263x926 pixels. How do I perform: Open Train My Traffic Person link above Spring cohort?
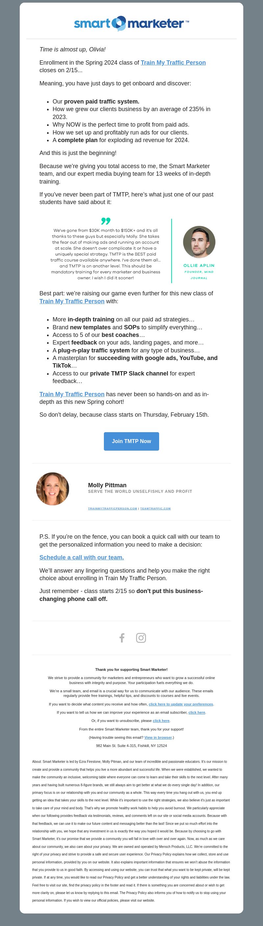[72, 394]
